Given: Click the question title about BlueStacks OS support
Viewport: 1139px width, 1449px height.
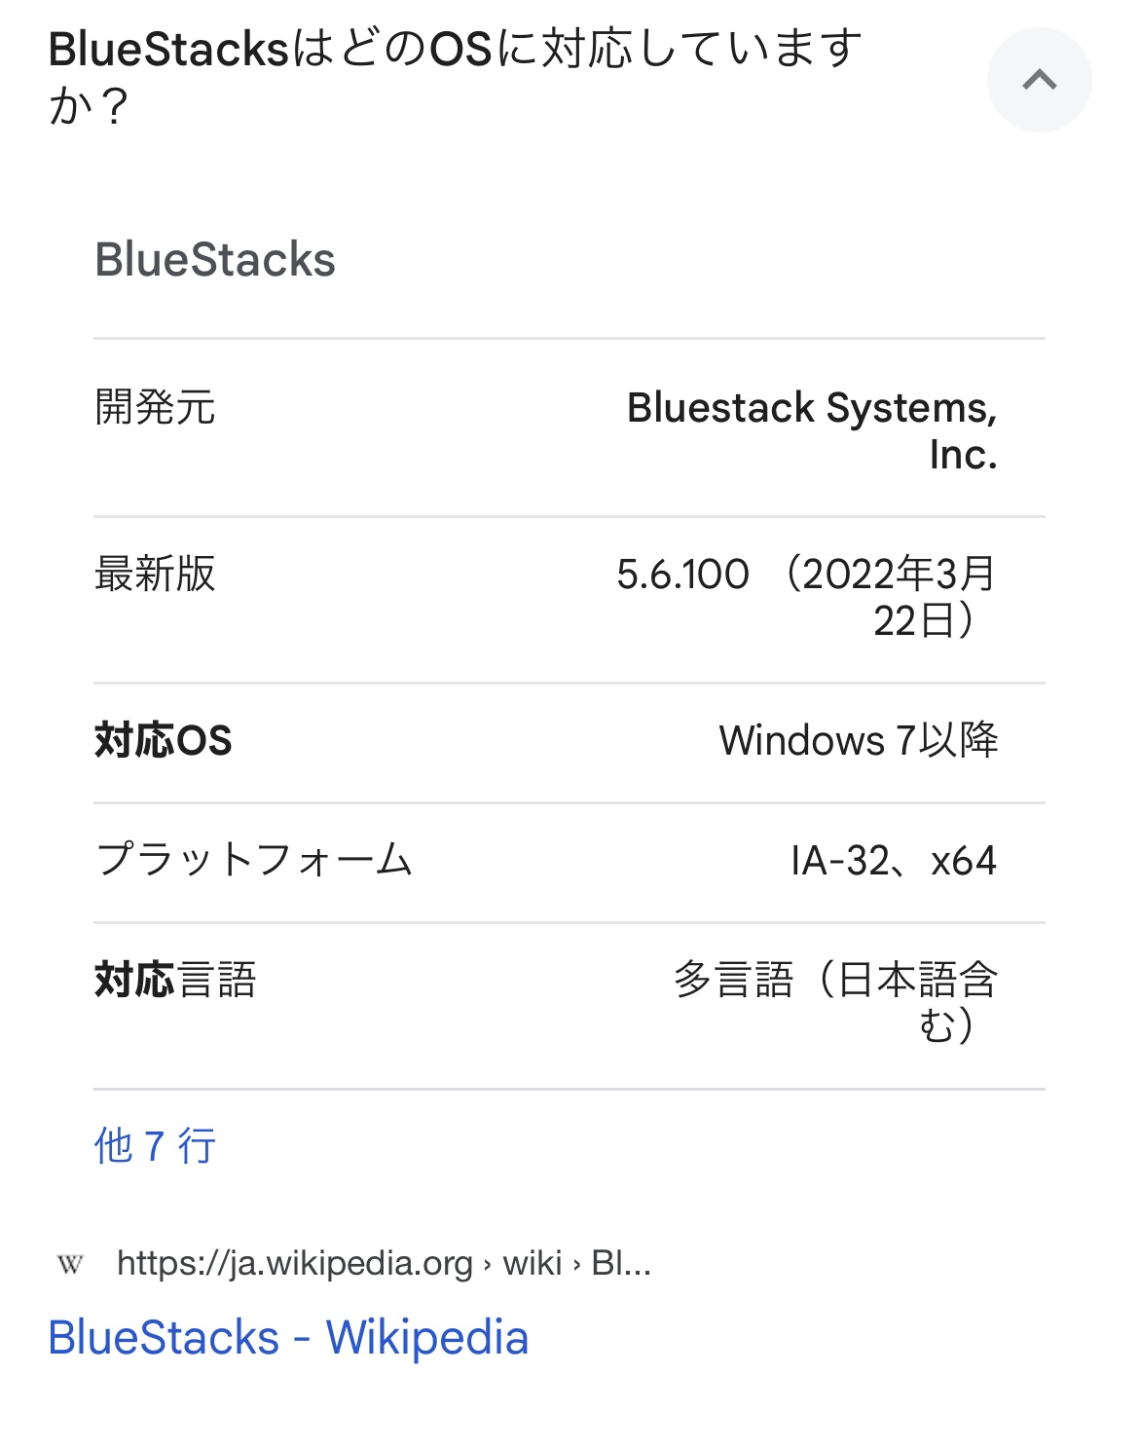Looking at the screenshot, I should point(455,76).
